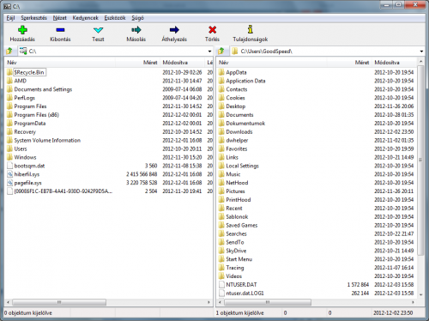429x321 pixels.
Task: Go up one folder in left panel
Action: point(9,51)
